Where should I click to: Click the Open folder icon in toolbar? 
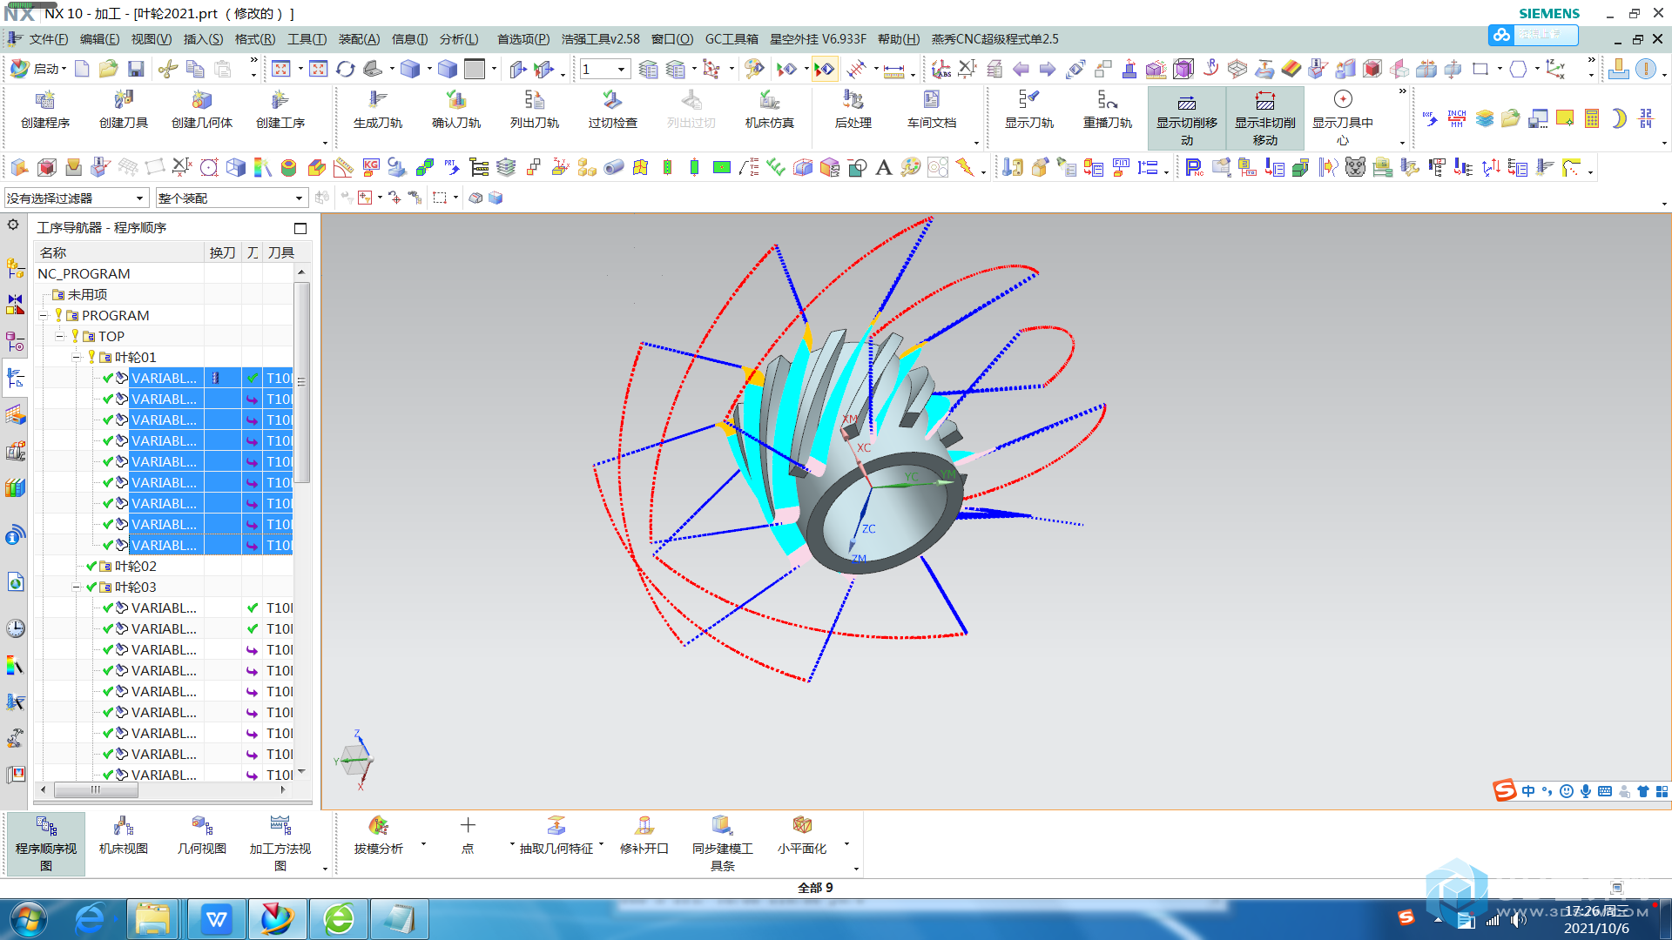click(x=109, y=69)
